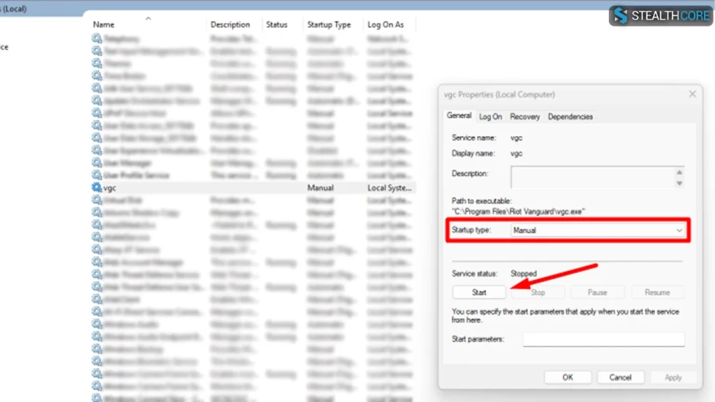Click Start to run the vgc service
This screenshot has height=402, width=715.
tap(479, 292)
